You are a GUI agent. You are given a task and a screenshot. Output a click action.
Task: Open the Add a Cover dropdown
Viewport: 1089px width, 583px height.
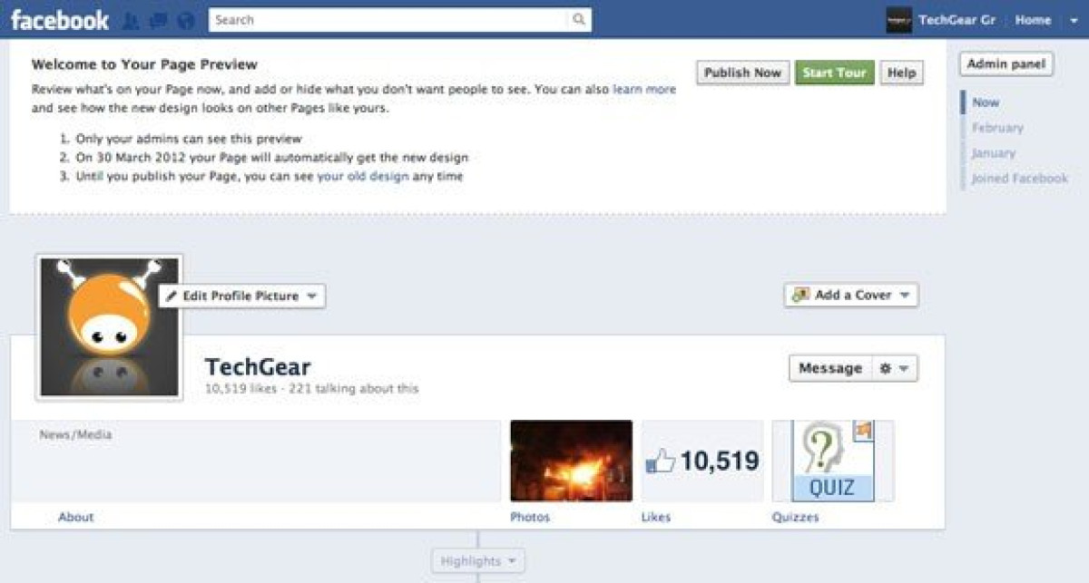coord(851,295)
